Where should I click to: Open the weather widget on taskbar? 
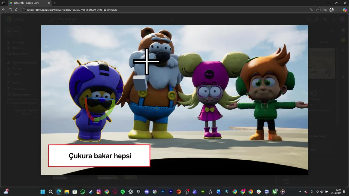pyautogui.click(x=6, y=192)
